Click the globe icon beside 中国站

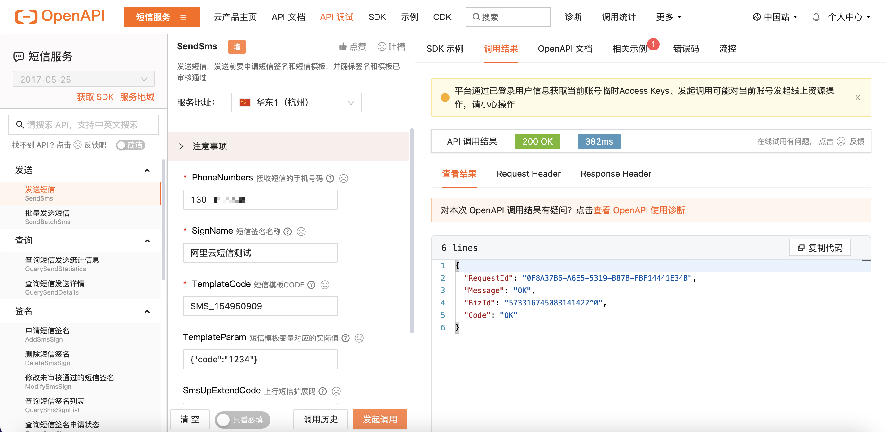pyautogui.click(x=756, y=17)
